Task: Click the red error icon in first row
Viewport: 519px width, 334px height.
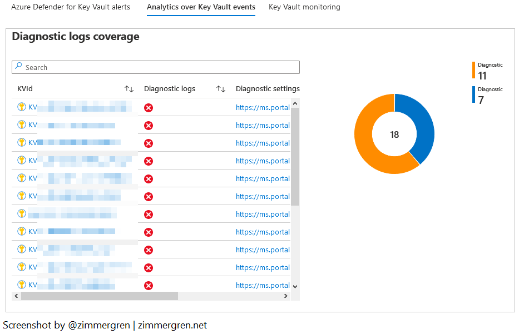Action: pyautogui.click(x=149, y=108)
